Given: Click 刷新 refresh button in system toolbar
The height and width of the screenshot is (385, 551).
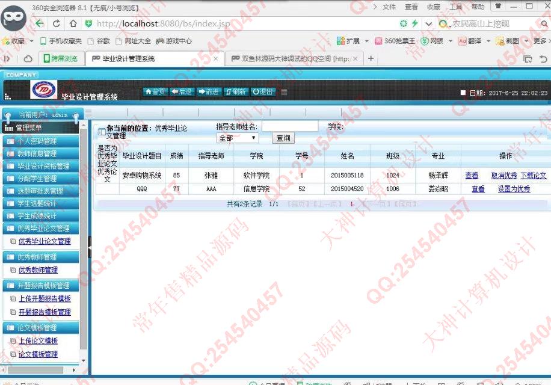Looking at the screenshot, I should pos(236,91).
